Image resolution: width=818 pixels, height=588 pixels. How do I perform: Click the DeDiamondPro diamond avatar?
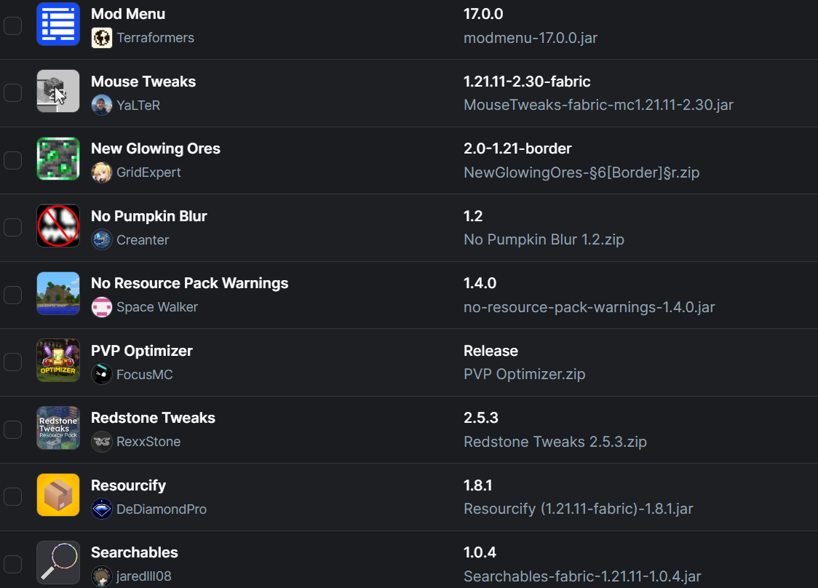click(x=102, y=509)
